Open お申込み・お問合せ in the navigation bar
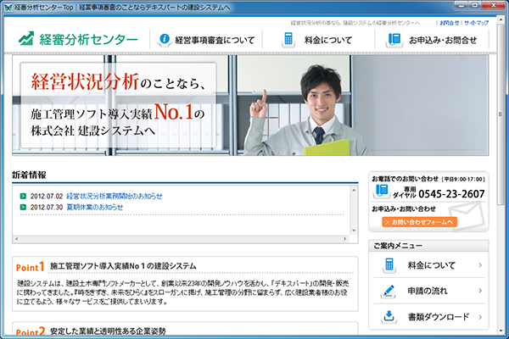Image resolution: width=509 pixels, height=339 pixels. pyautogui.click(x=444, y=40)
